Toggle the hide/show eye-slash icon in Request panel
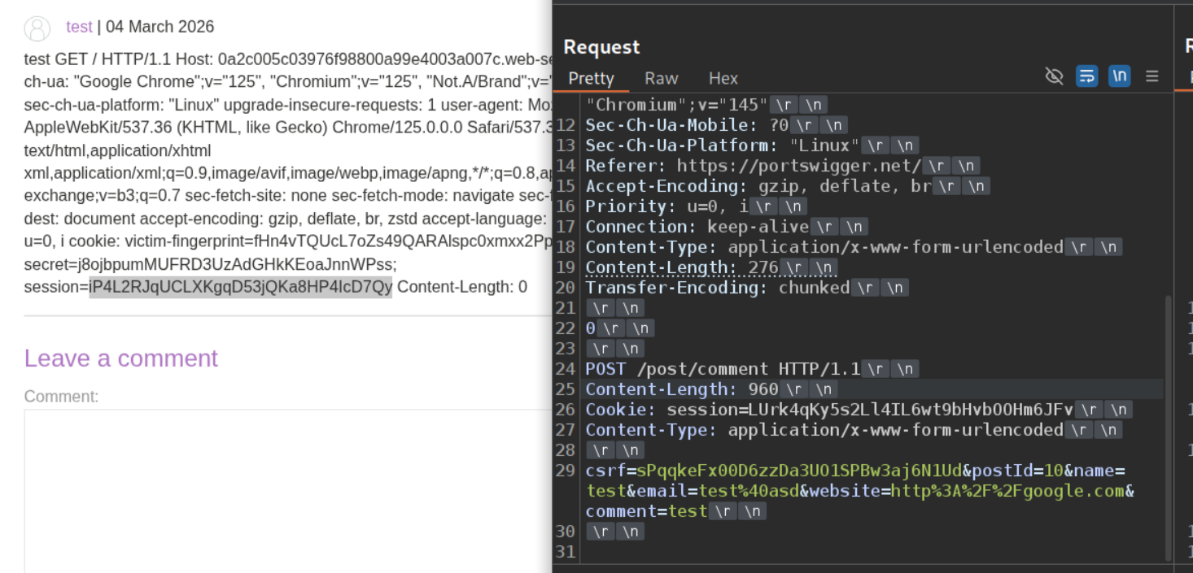This screenshot has height=573, width=1193. click(x=1054, y=76)
